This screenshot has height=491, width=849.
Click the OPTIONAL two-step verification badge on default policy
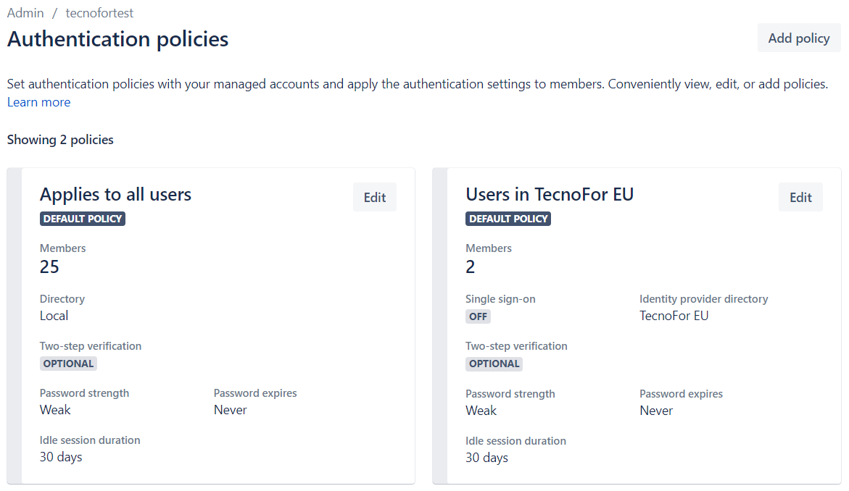point(68,363)
